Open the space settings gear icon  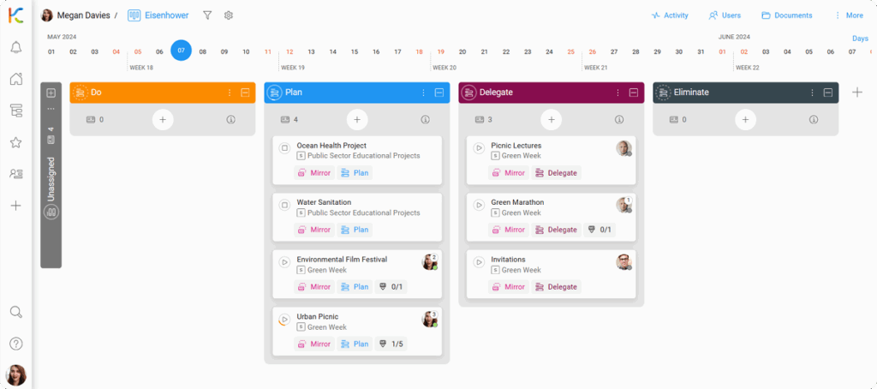229,15
